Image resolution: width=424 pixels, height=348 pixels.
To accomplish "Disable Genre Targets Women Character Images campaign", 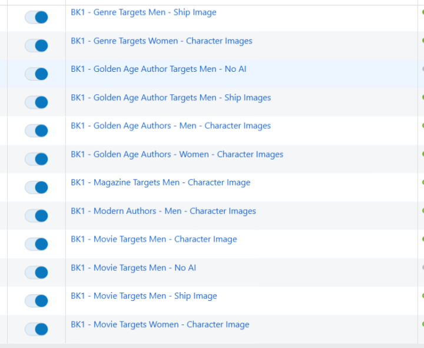I will (x=36, y=45).
